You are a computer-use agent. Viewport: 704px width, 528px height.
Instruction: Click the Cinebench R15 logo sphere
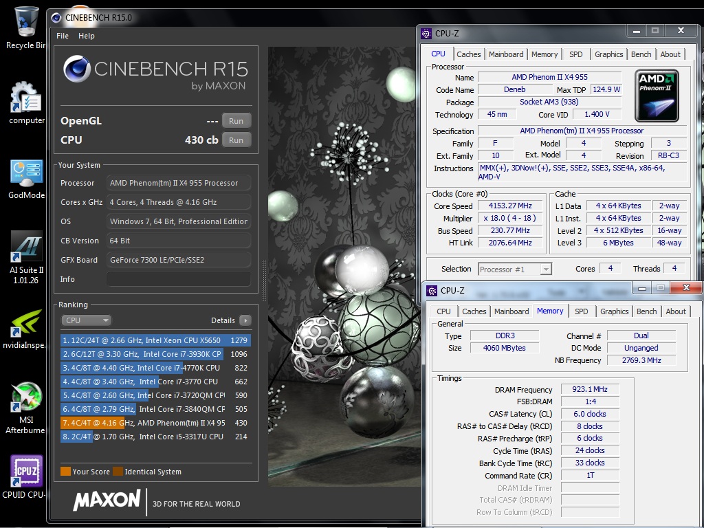tap(77, 69)
